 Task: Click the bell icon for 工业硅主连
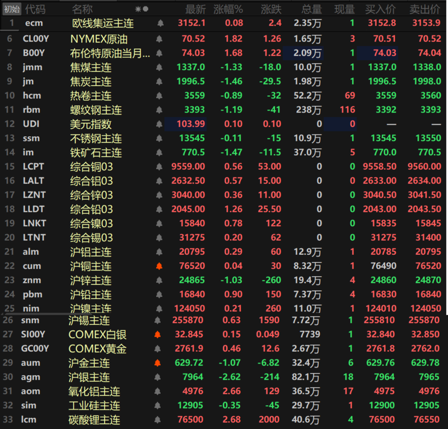[157, 406]
